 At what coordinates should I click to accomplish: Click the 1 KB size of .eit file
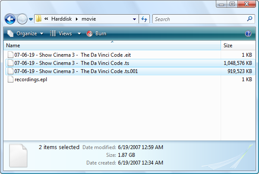coord(247,55)
